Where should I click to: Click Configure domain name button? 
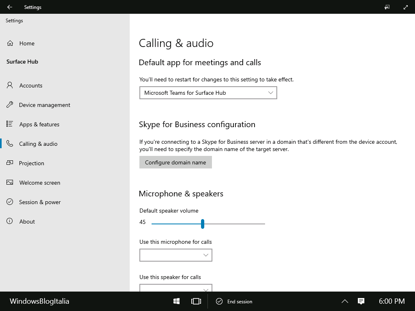(x=175, y=162)
